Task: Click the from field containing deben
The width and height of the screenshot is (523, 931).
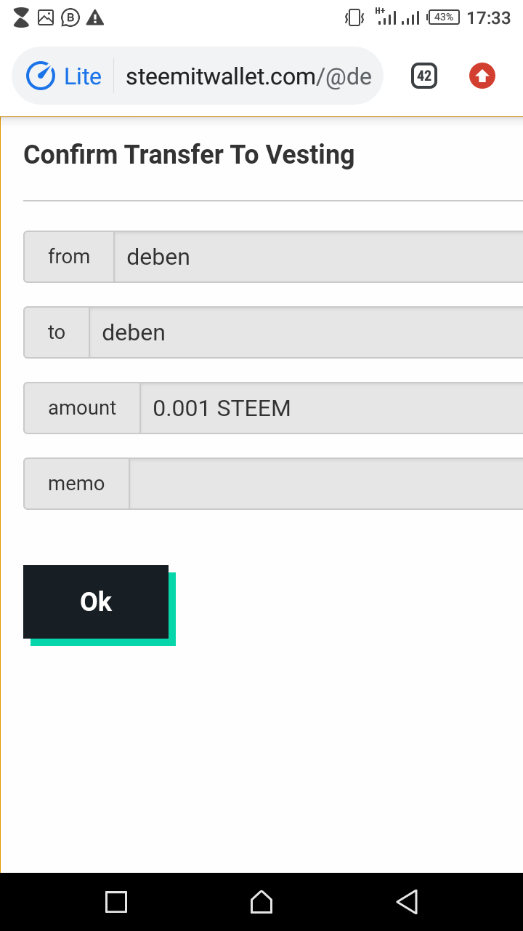Action: click(x=318, y=257)
